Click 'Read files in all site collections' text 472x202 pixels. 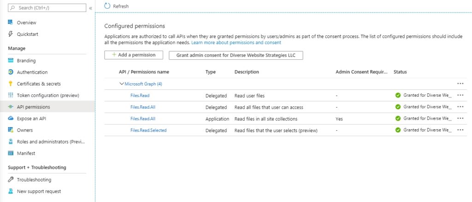coord(266,119)
